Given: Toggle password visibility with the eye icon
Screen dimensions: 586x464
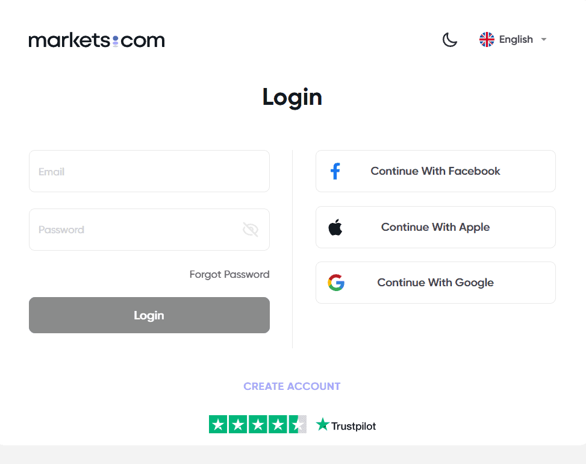Looking at the screenshot, I should click(x=251, y=229).
